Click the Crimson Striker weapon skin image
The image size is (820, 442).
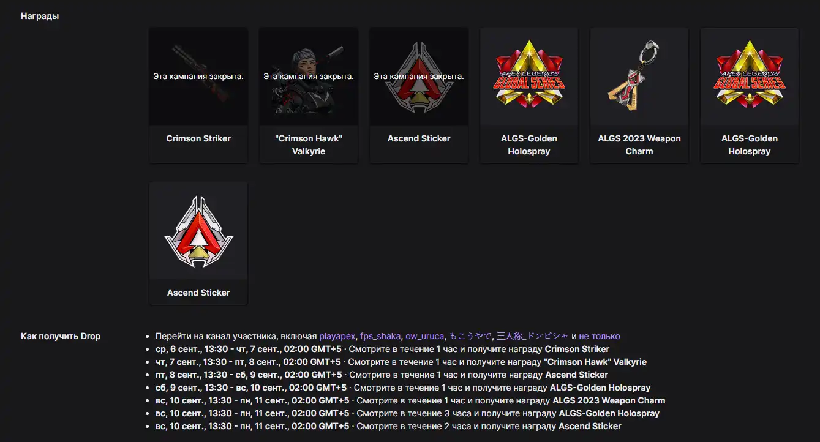pyautogui.click(x=198, y=77)
